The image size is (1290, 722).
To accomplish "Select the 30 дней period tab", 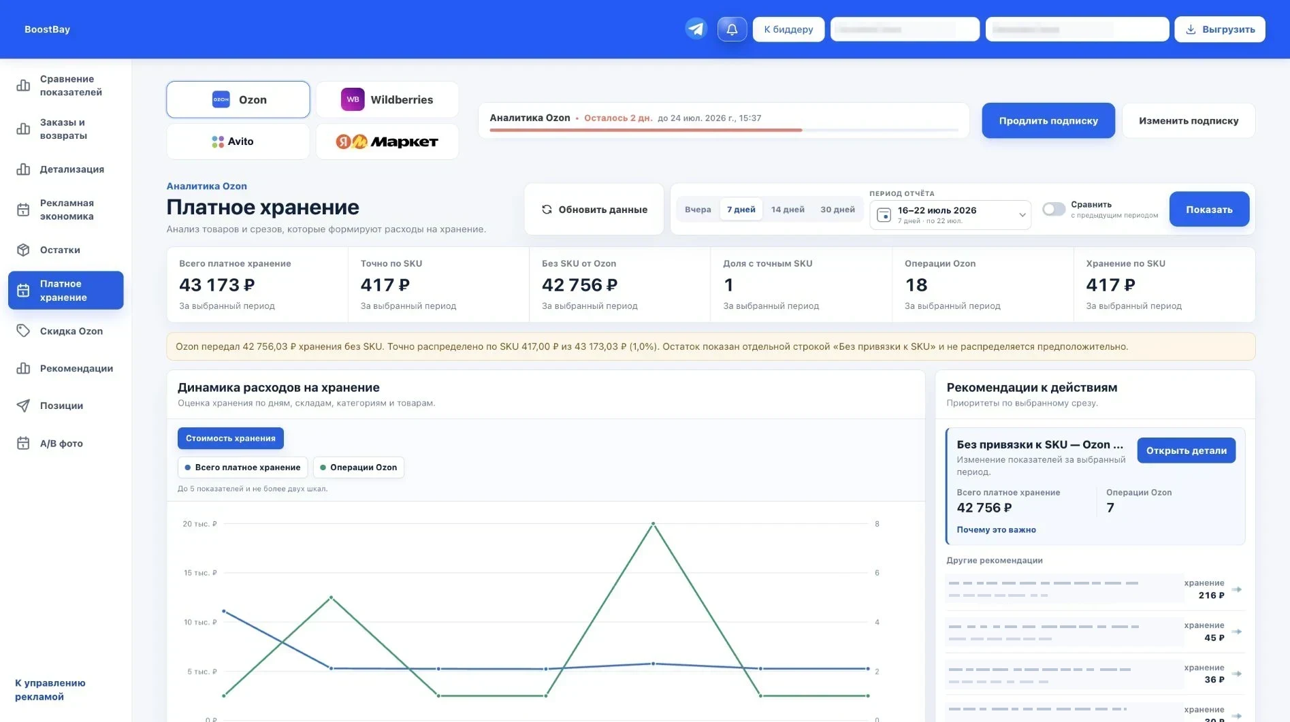I will coord(837,210).
